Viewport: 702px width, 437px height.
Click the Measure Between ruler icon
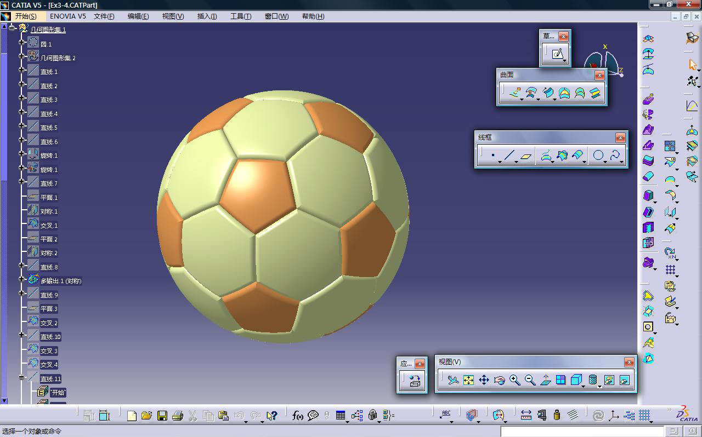(x=526, y=416)
